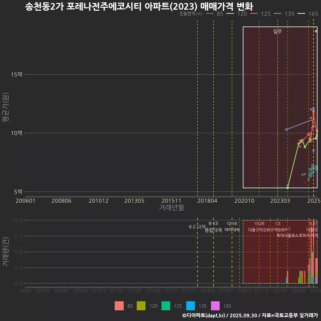Click the red 125 line legend marker
Viewport: 321px width, 321px height.
pos(254,14)
